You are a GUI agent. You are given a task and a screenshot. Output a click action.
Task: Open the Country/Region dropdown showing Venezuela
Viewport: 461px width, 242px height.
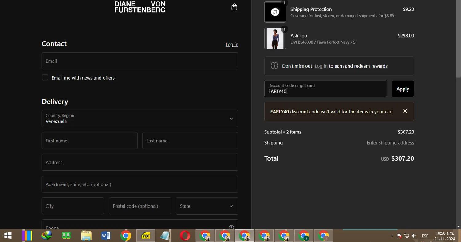pyautogui.click(x=140, y=118)
